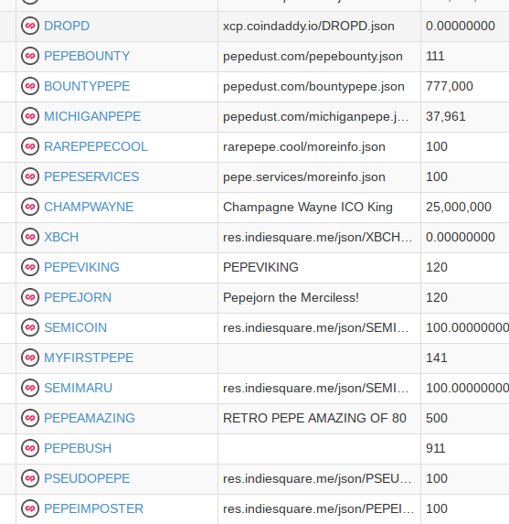509x524 pixels.
Task: Select quantity 111 in PEPEBOUNTY row
Action: coord(435,56)
